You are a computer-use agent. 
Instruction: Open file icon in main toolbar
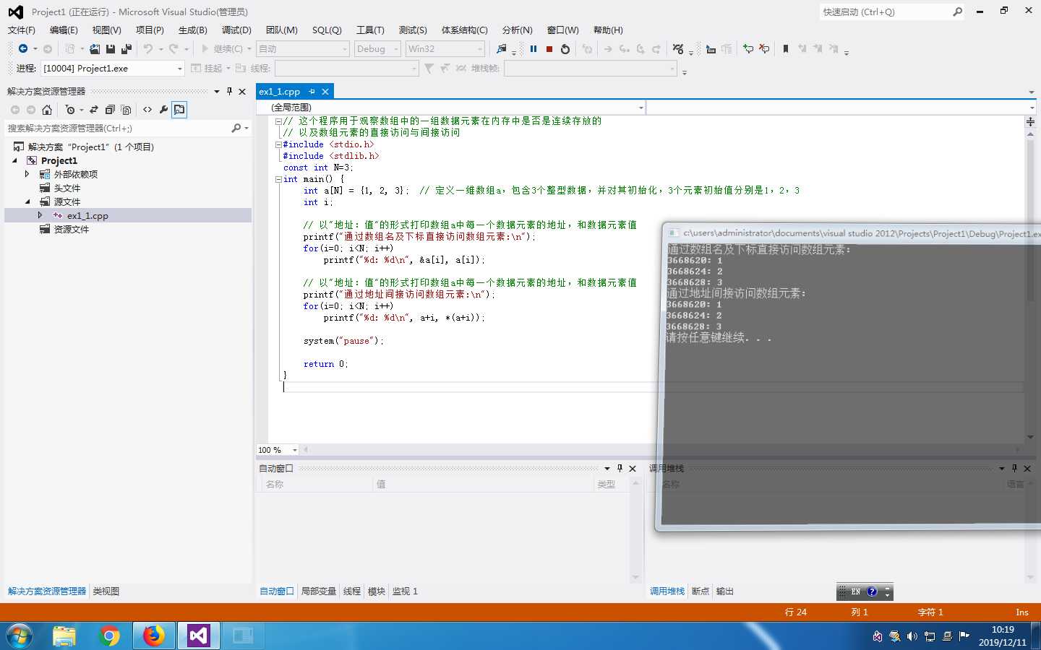click(95, 49)
